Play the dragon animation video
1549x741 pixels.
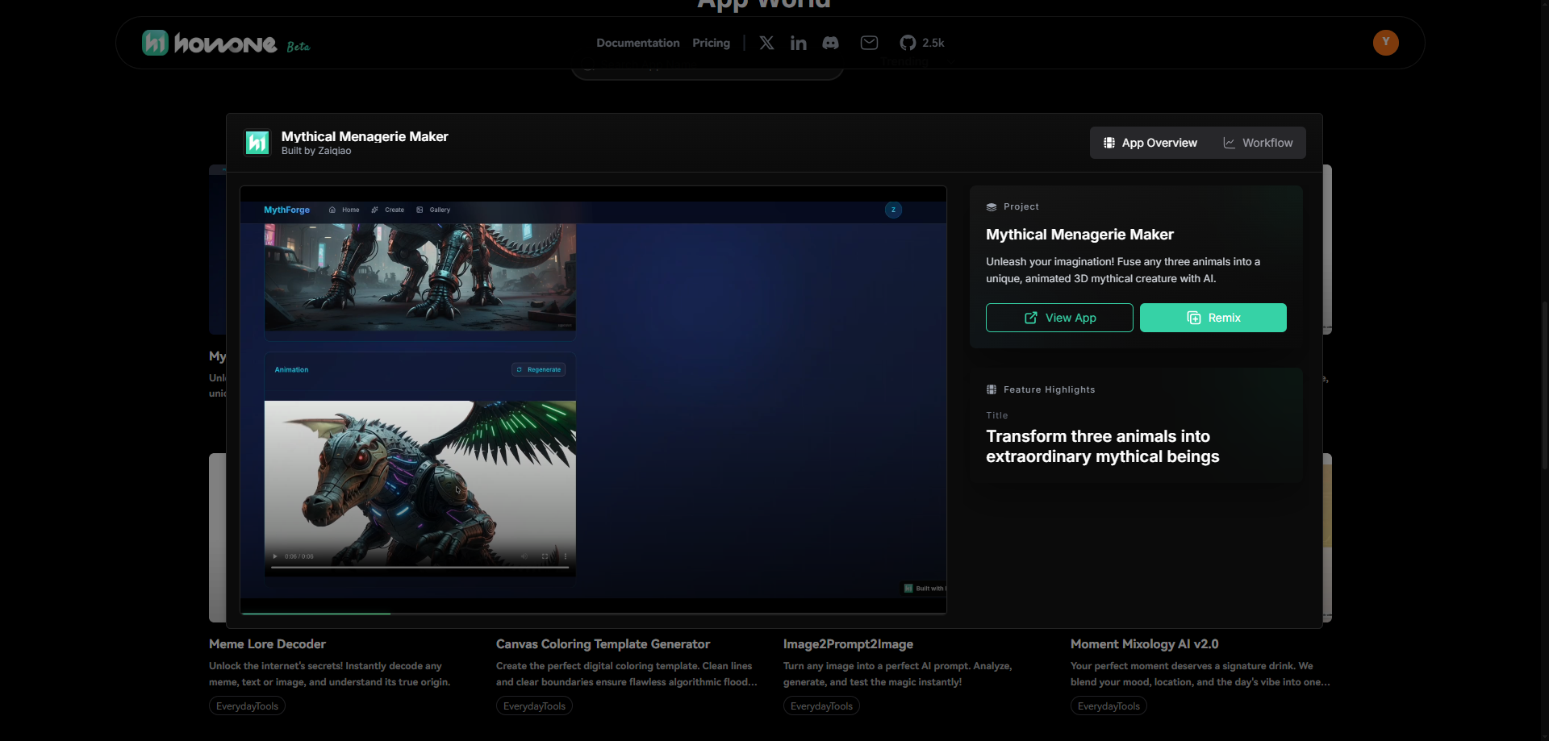(275, 556)
